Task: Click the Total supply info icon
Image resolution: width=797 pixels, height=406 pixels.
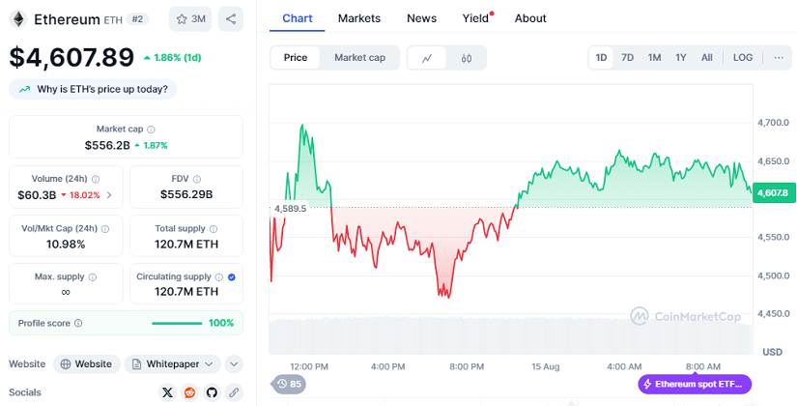Action: [213, 229]
